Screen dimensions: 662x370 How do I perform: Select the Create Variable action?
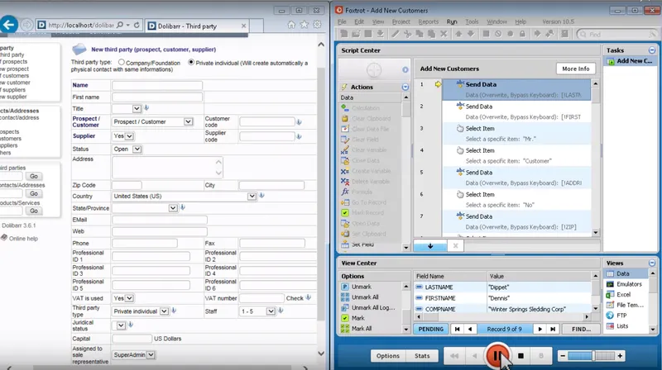371,171
